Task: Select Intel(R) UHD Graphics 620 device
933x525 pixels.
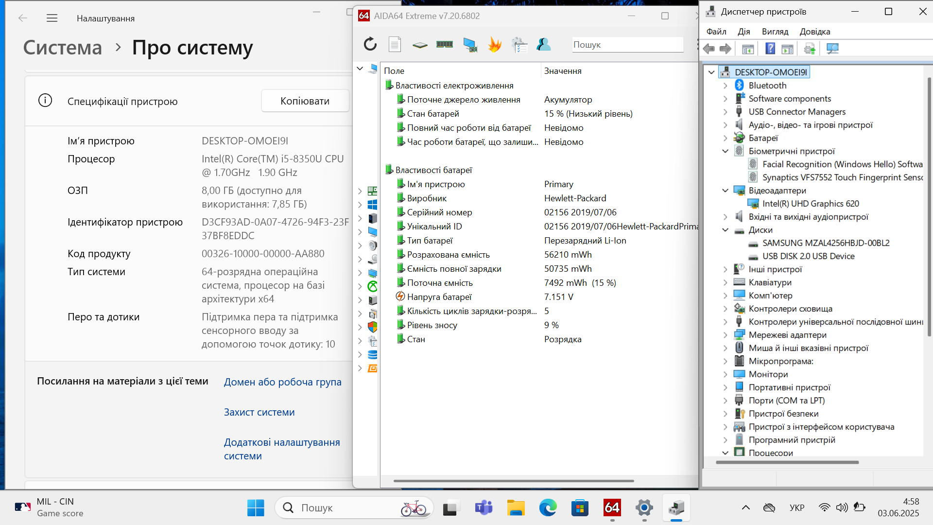Action: point(810,204)
